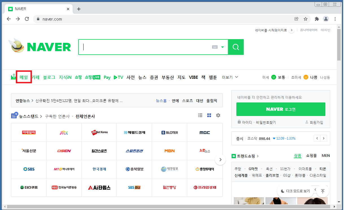Open the BLOTER publisher logo

(169, 132)
